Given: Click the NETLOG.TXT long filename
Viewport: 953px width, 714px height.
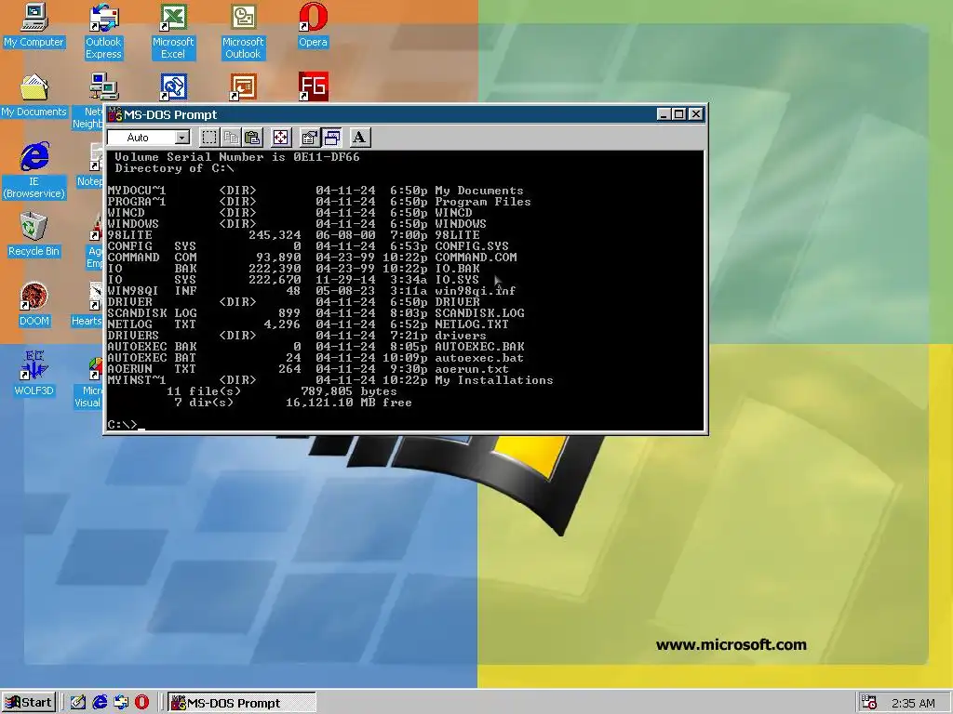Looking at the screenshot, I should (472, 324).
